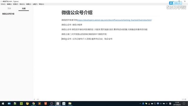Click the 微信公众号介绍 document heading
188x106 pixels.
77,12
